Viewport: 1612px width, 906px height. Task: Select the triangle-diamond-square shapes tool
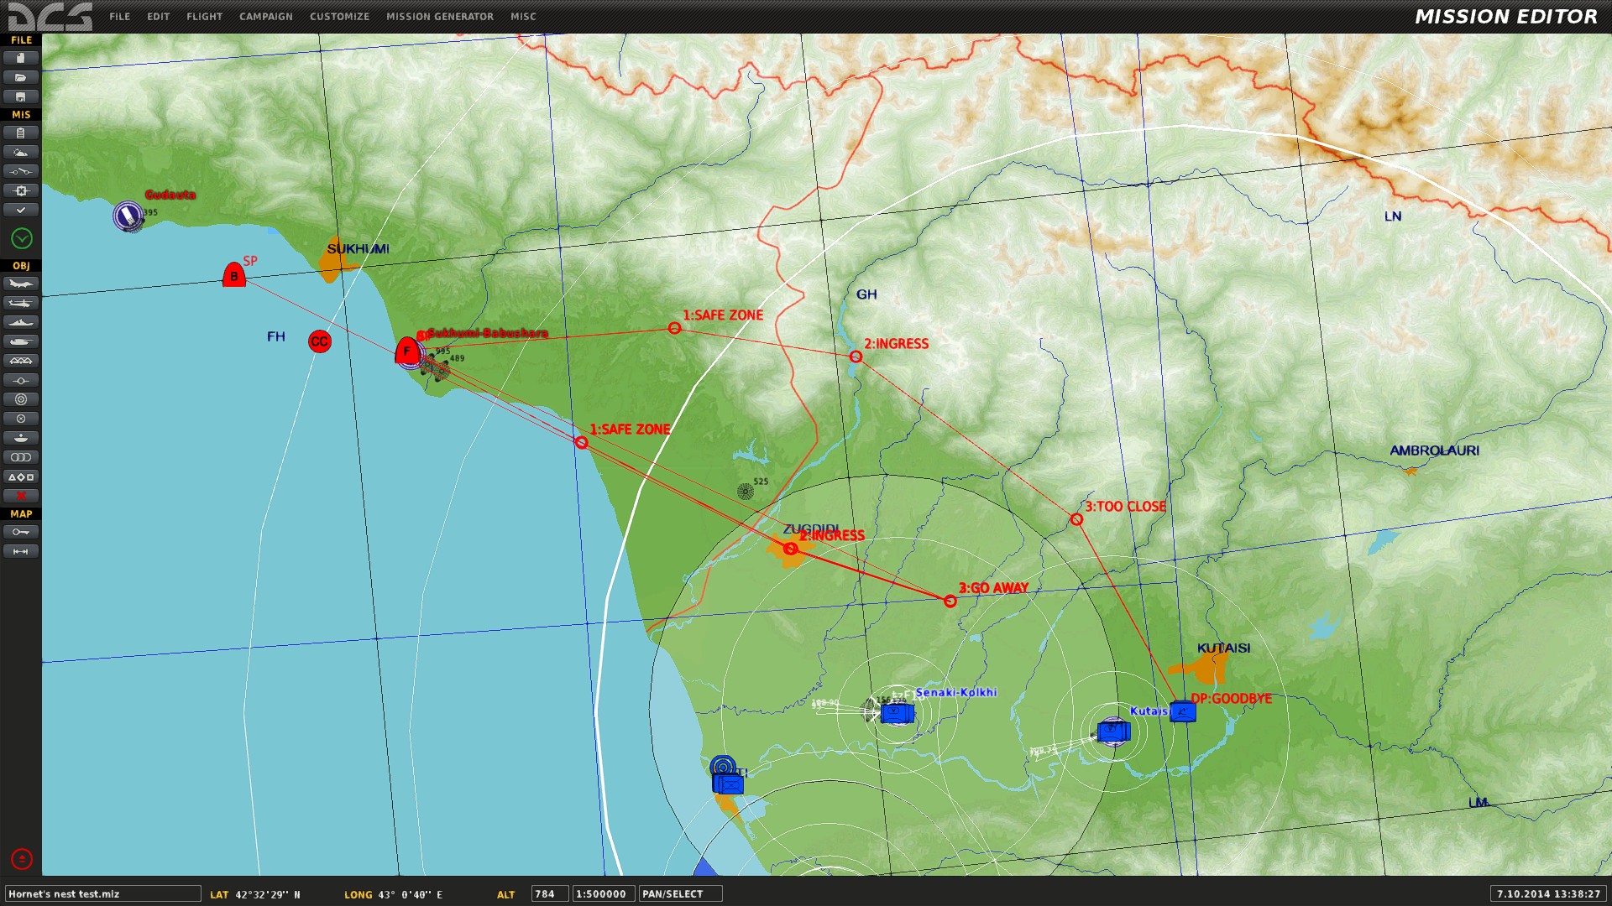coord(21,476)
